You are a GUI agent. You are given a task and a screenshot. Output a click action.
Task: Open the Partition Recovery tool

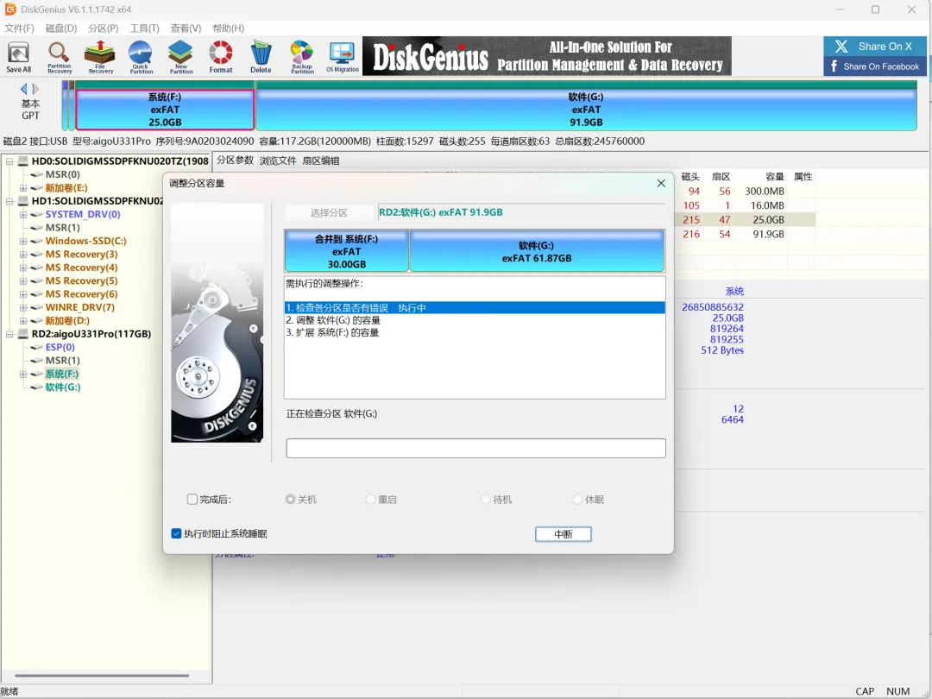pos(59,57)
